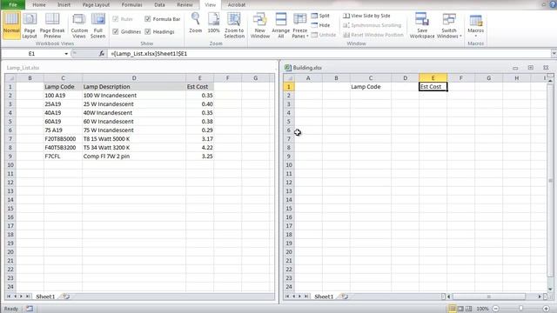This screenshot has width=557, height=313.
Task: Click Normal view icon in status bar
Action: click(x=452, y=309)
